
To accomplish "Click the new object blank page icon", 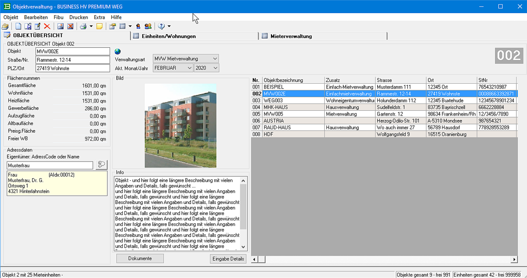I will coord(18,26).
